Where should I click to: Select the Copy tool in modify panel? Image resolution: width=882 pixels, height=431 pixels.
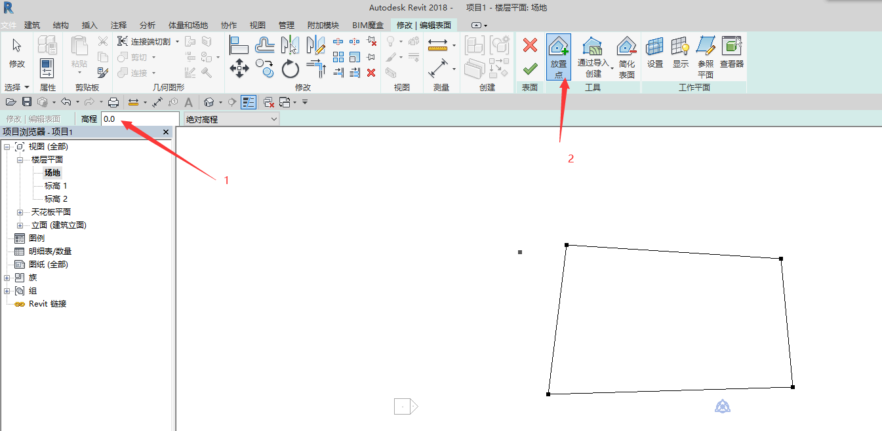(x=265, y=68)
